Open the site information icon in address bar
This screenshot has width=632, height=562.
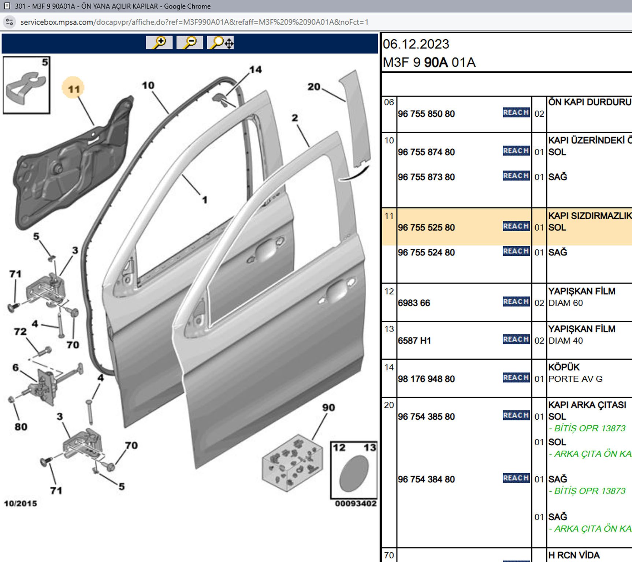pos(10,22)
